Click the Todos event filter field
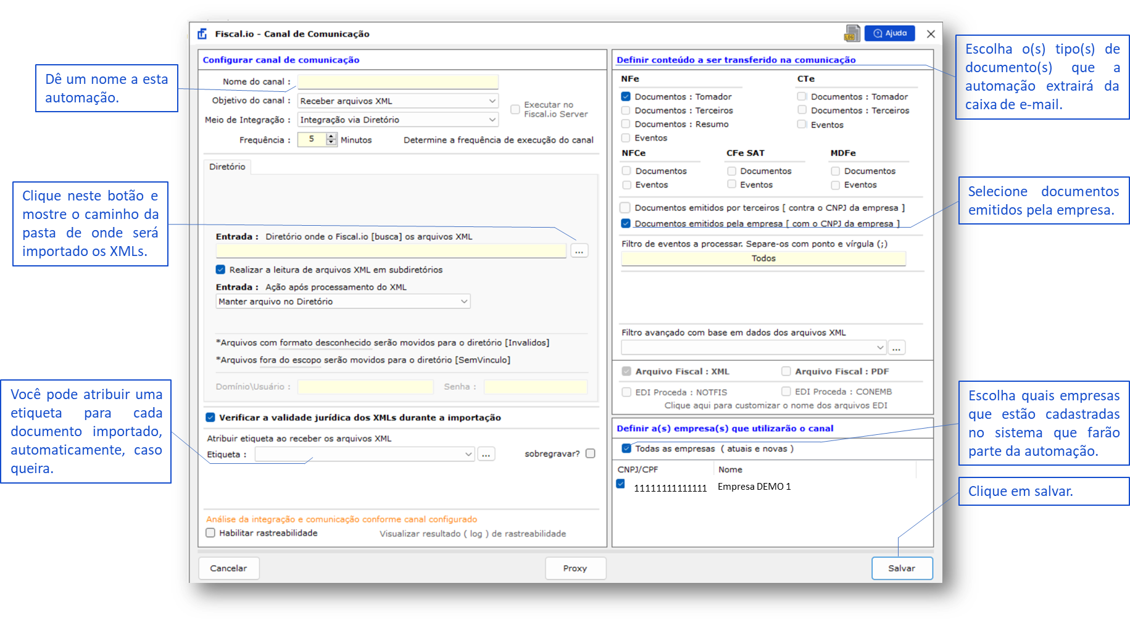This screenshot has width=1130, height=623. point(763,258)
